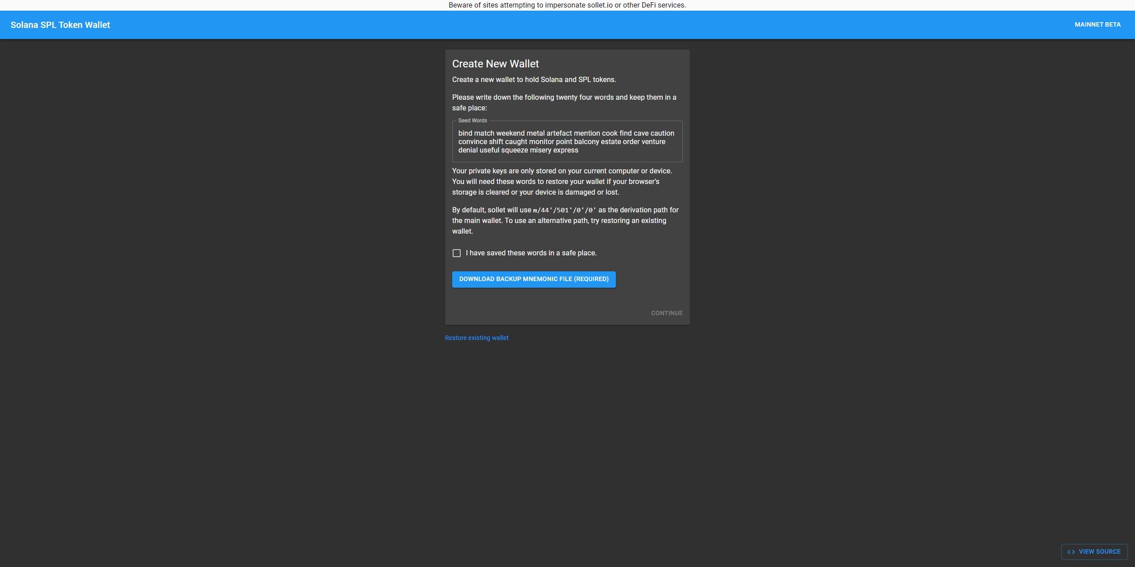Click the small Seed Words field label

click(472, 121)
